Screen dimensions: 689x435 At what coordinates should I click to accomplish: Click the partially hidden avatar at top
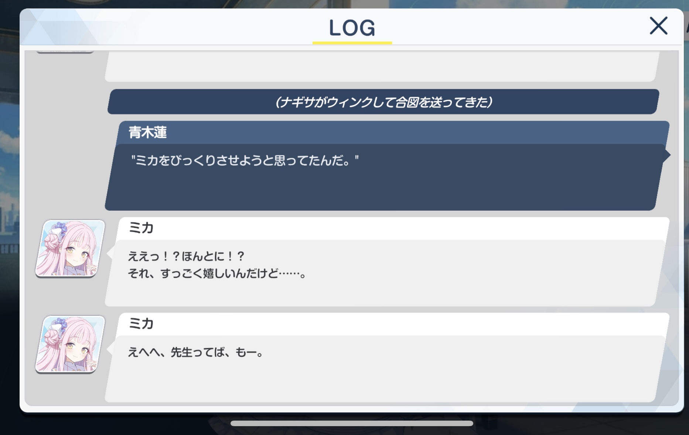click(x=65, y=51)
